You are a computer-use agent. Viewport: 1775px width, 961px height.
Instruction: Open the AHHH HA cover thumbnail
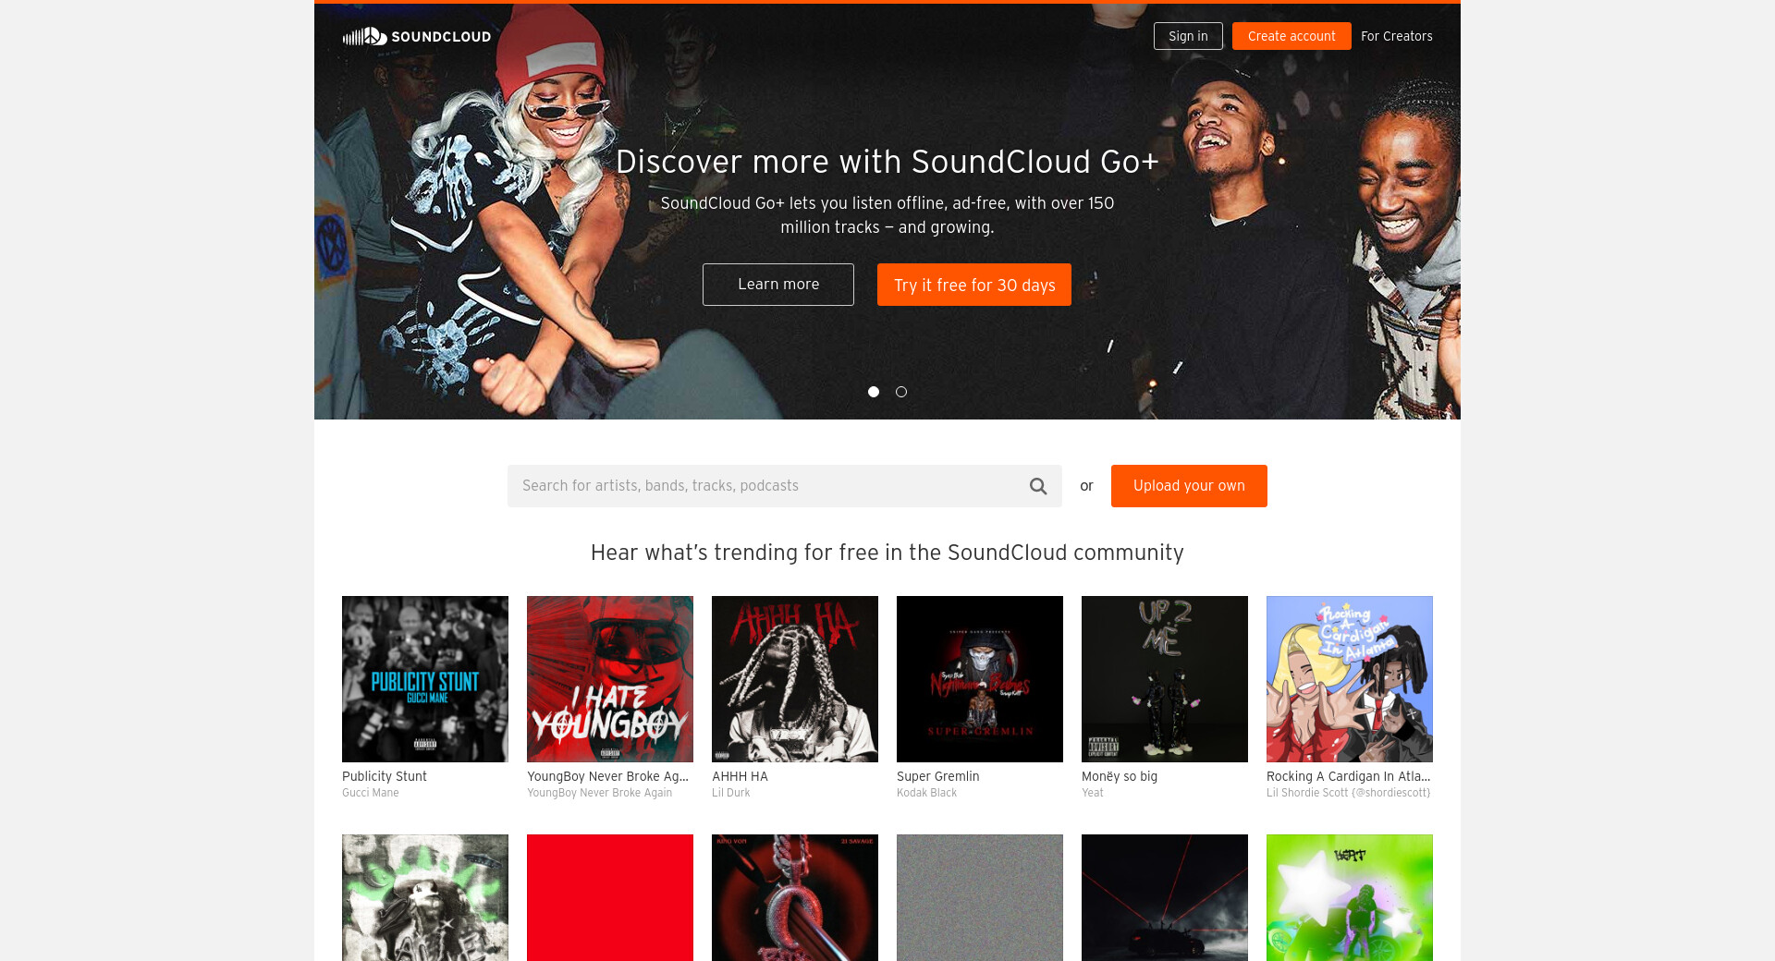pos(795,679)
